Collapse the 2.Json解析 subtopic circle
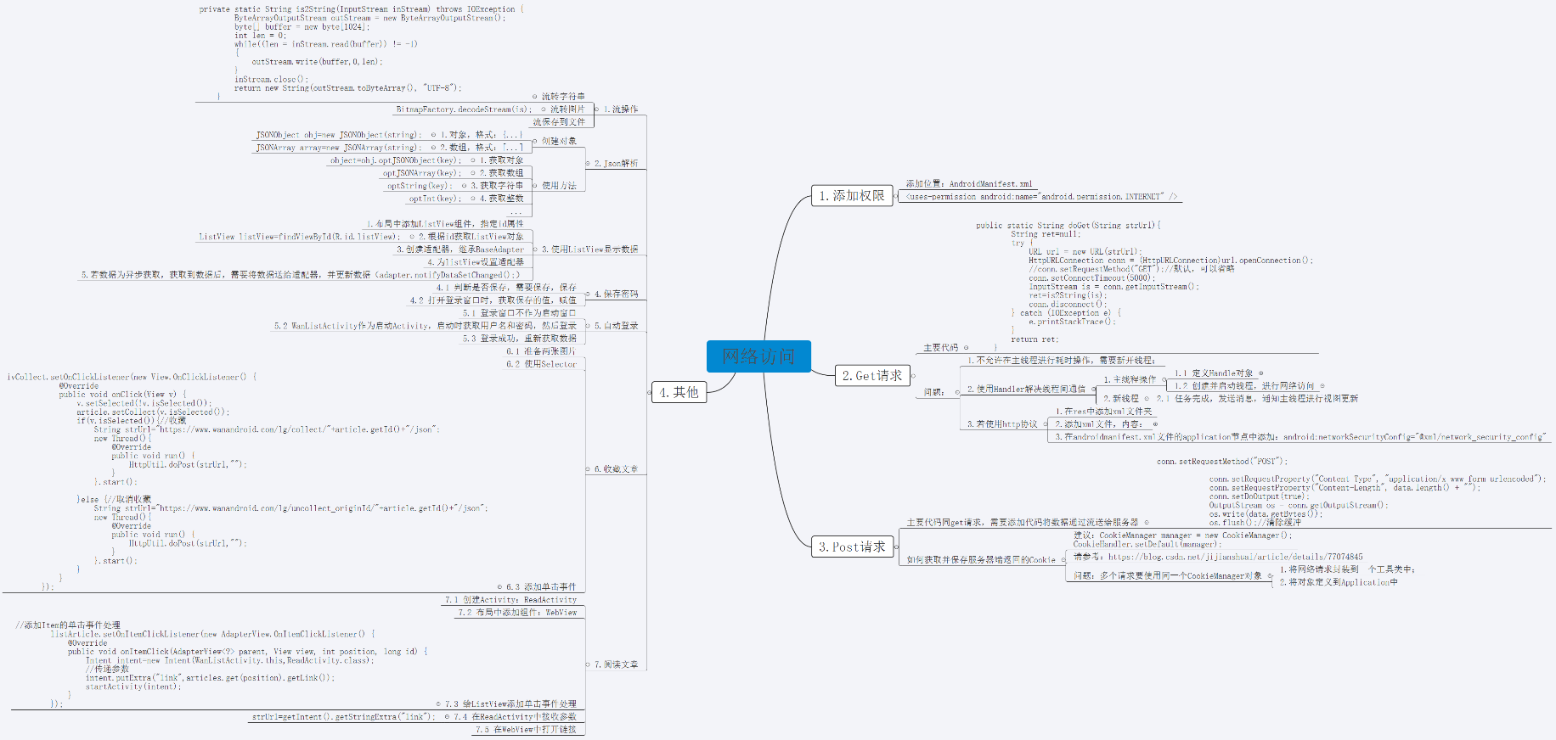 [588, 163]
